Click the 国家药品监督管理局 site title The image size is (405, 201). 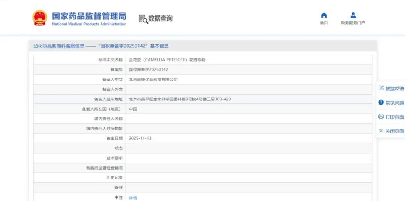click(x=89, y=16)
